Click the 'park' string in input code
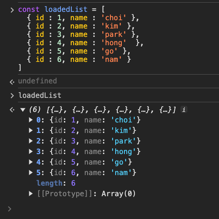The width and height of the screenshot is (219, 219). [114, 35]
